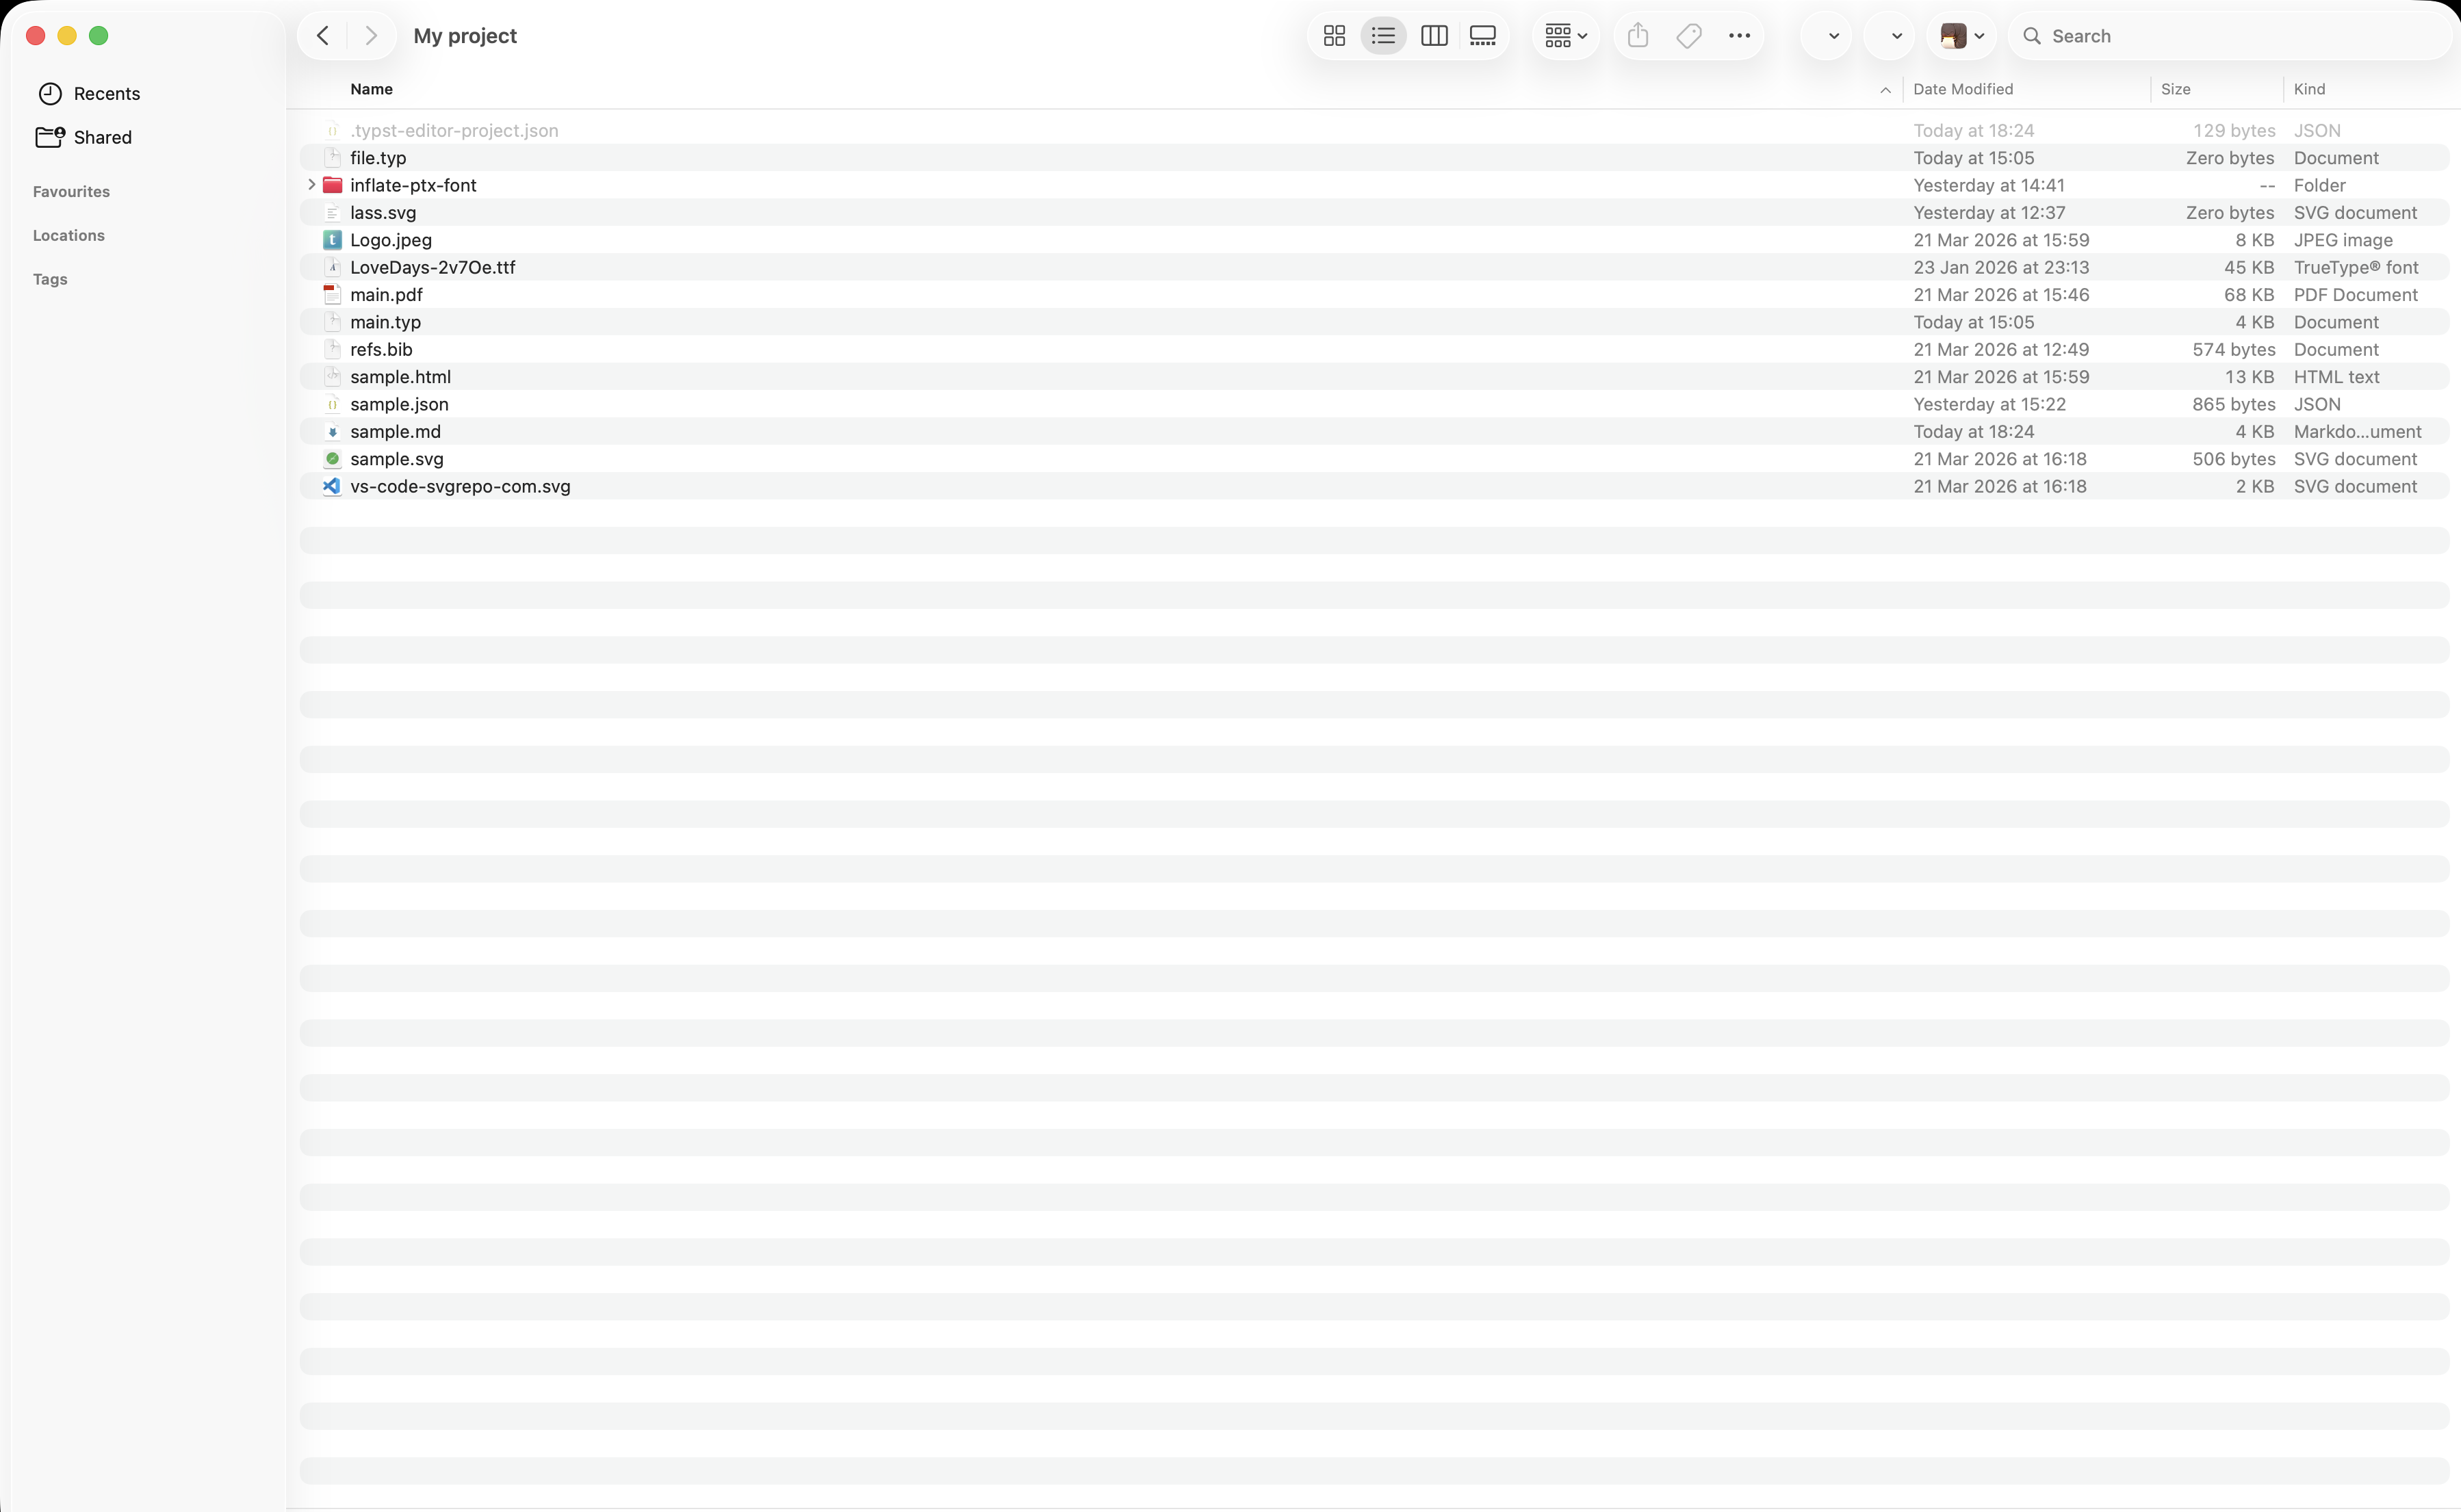Open the group-by dropdown

click(x=1564, y=35)
